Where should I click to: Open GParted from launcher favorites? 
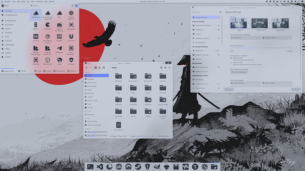coord(36,61)
